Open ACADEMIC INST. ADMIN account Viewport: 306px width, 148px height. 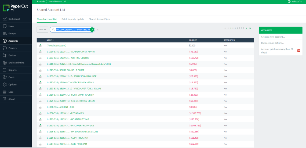point(71,52)
